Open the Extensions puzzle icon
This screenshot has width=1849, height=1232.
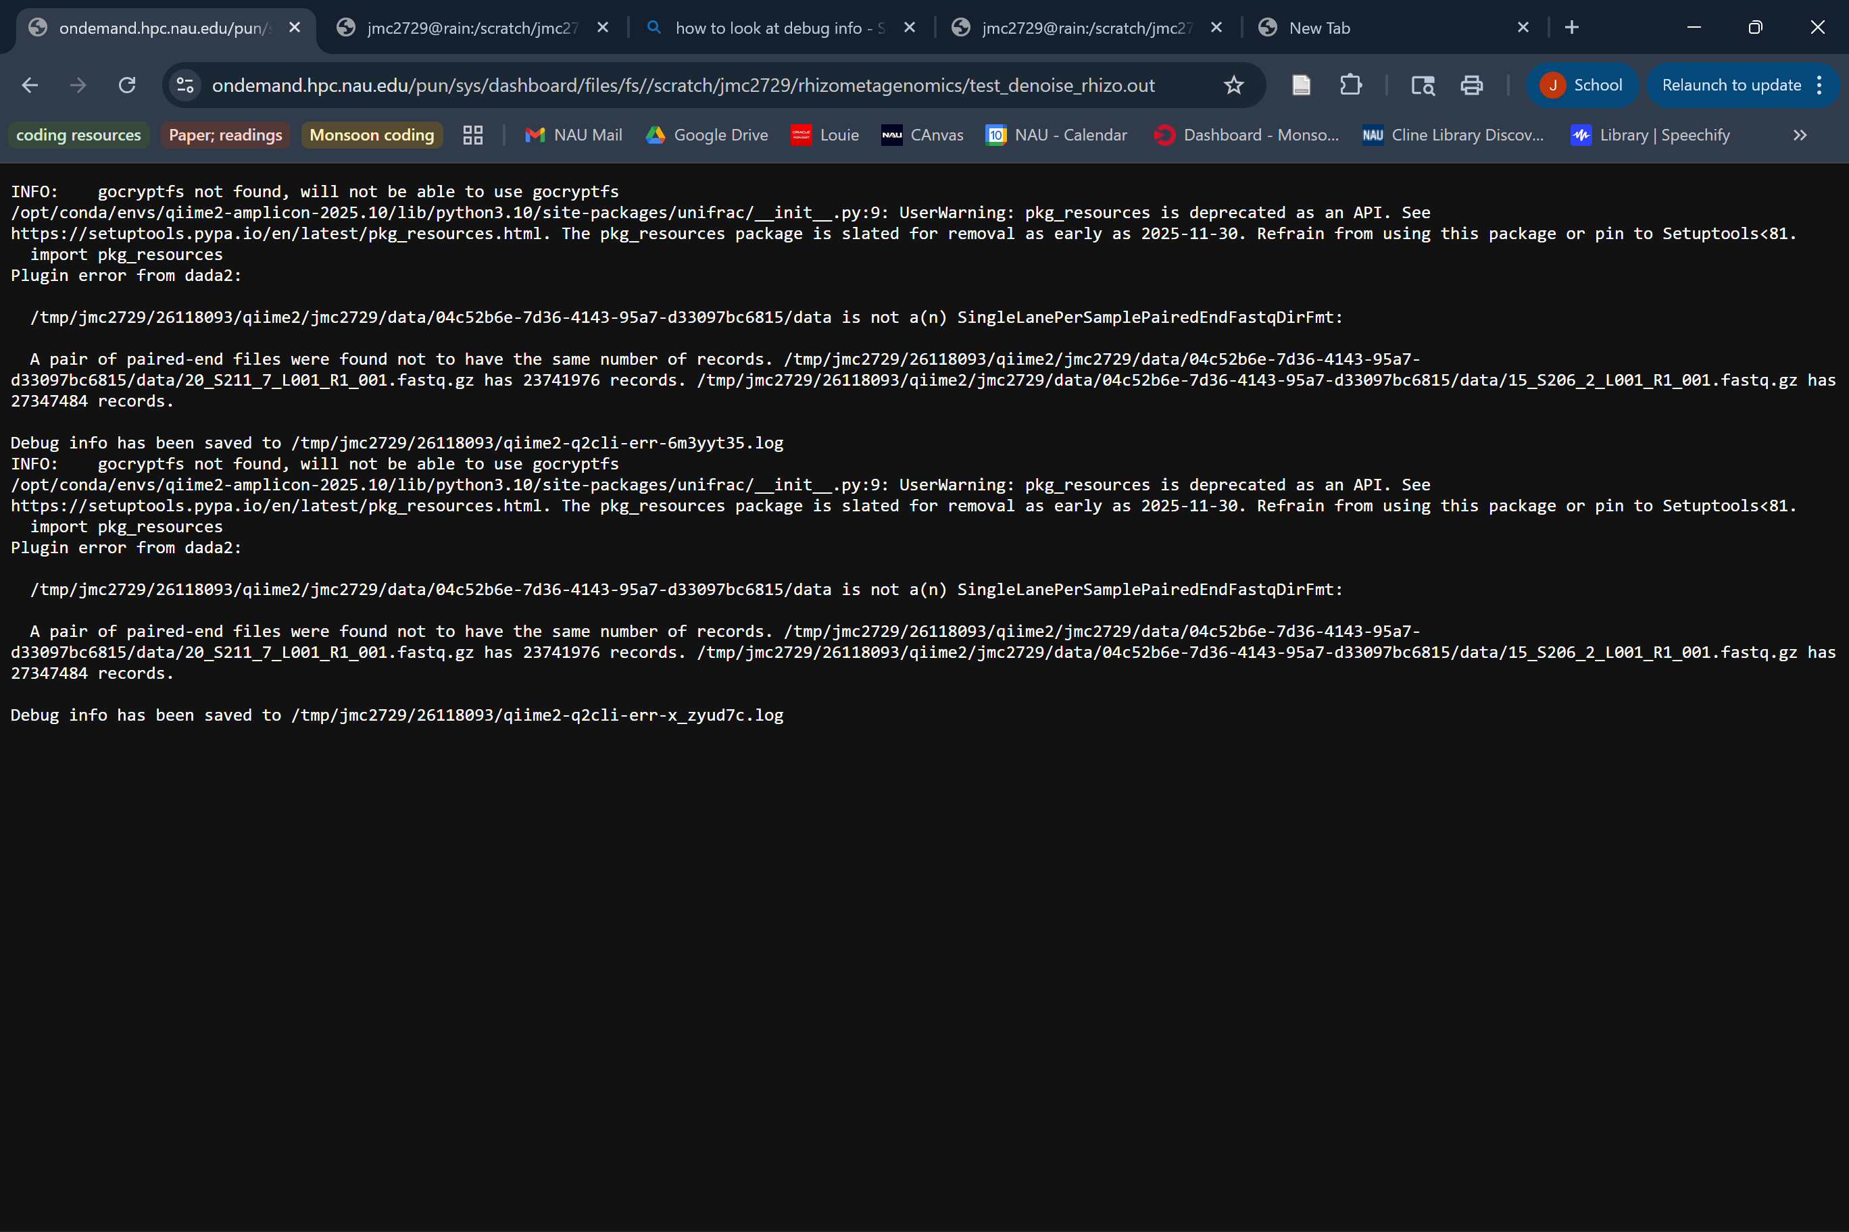point(1350,85)
